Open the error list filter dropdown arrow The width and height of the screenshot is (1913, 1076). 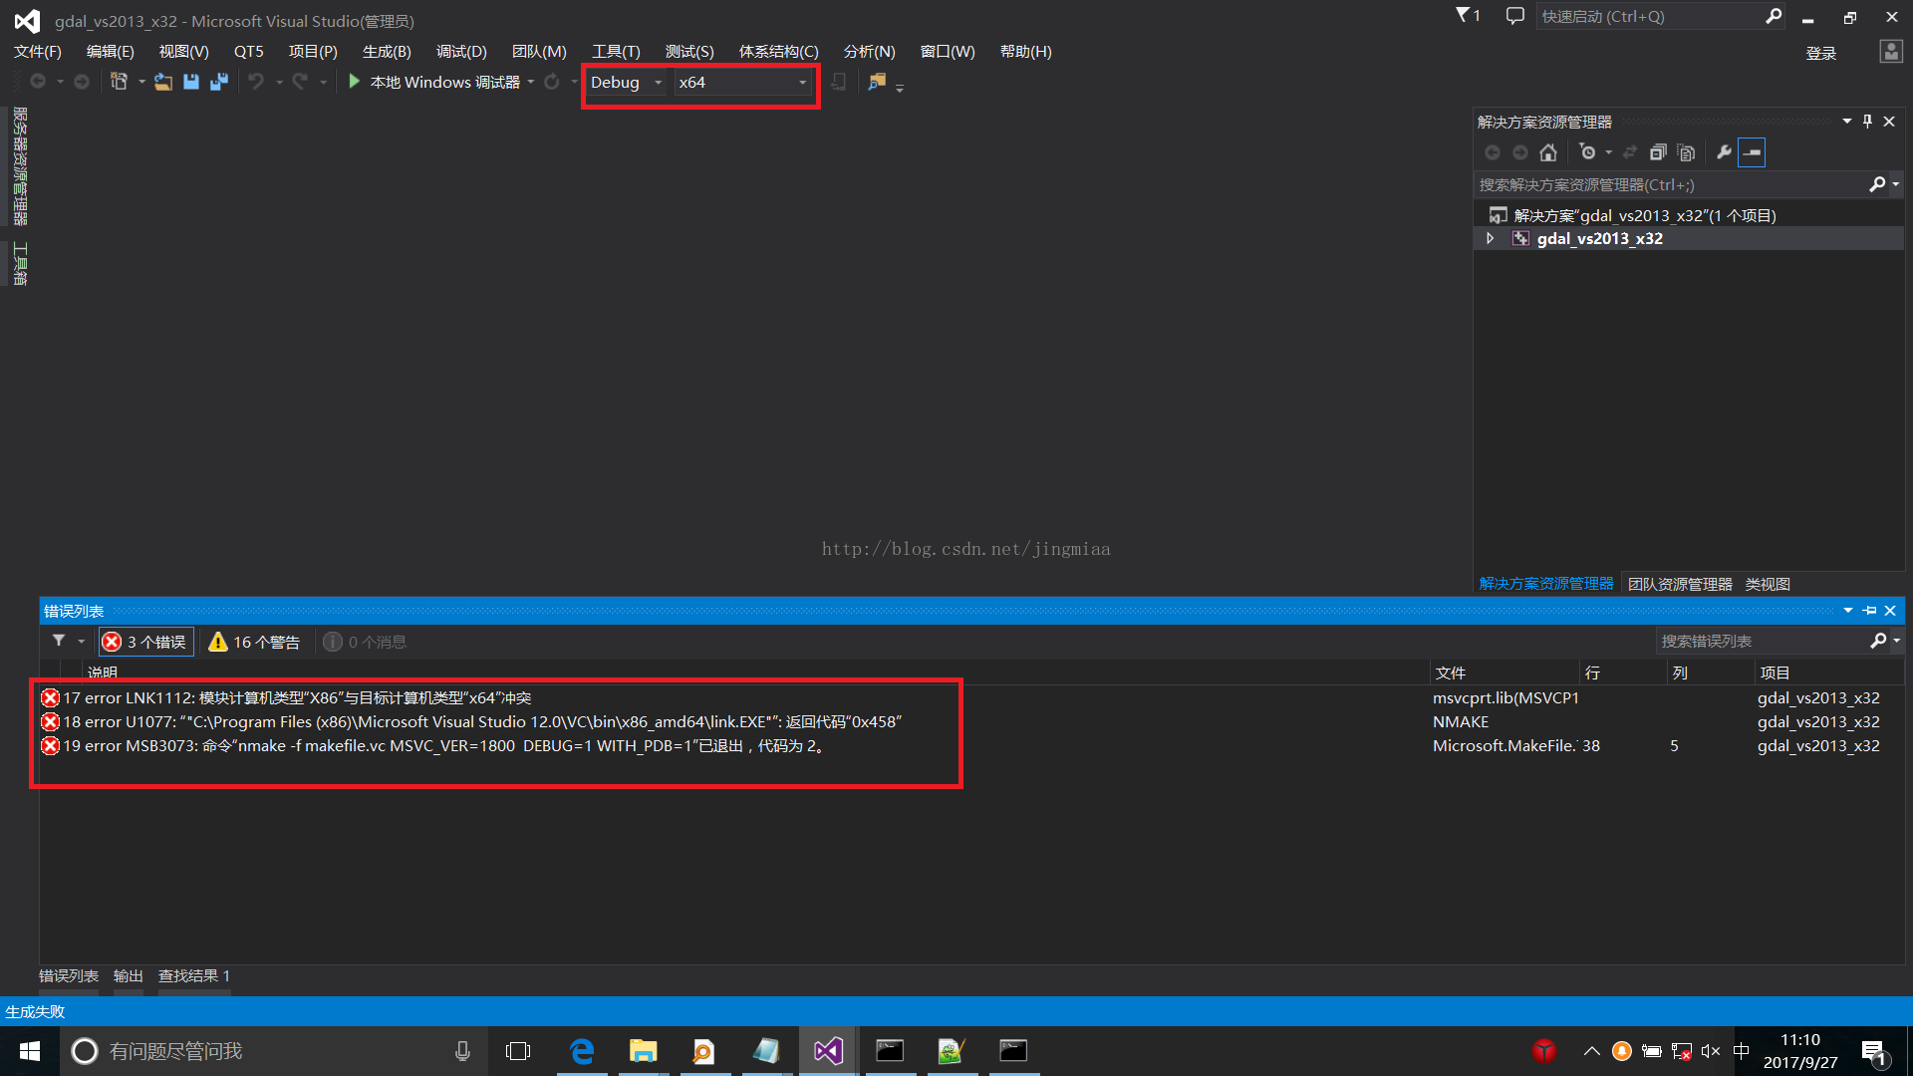pos(82,642)
